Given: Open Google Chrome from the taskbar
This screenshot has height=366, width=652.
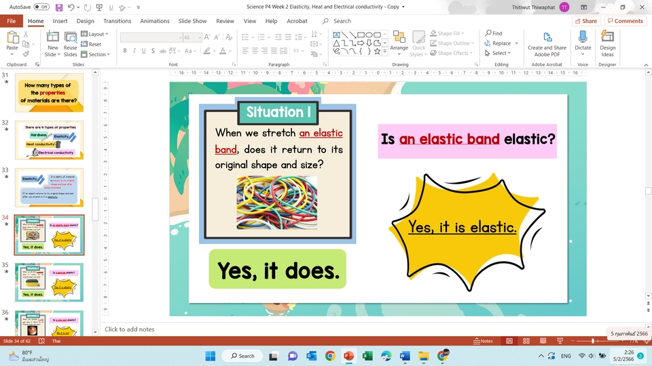Looking at the screenshot, I should (330, 356).
